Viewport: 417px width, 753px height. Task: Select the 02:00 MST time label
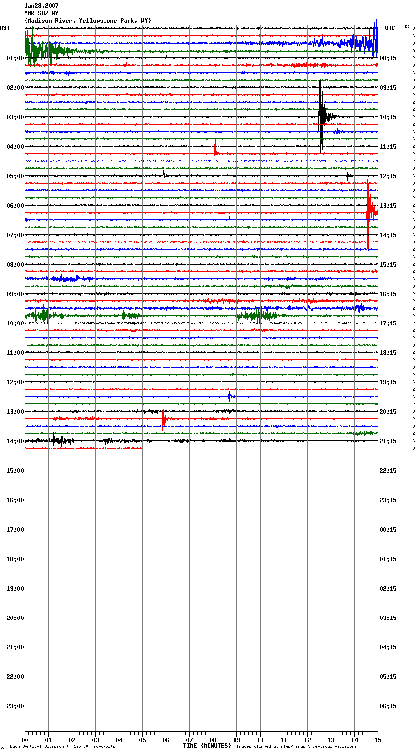15,88
